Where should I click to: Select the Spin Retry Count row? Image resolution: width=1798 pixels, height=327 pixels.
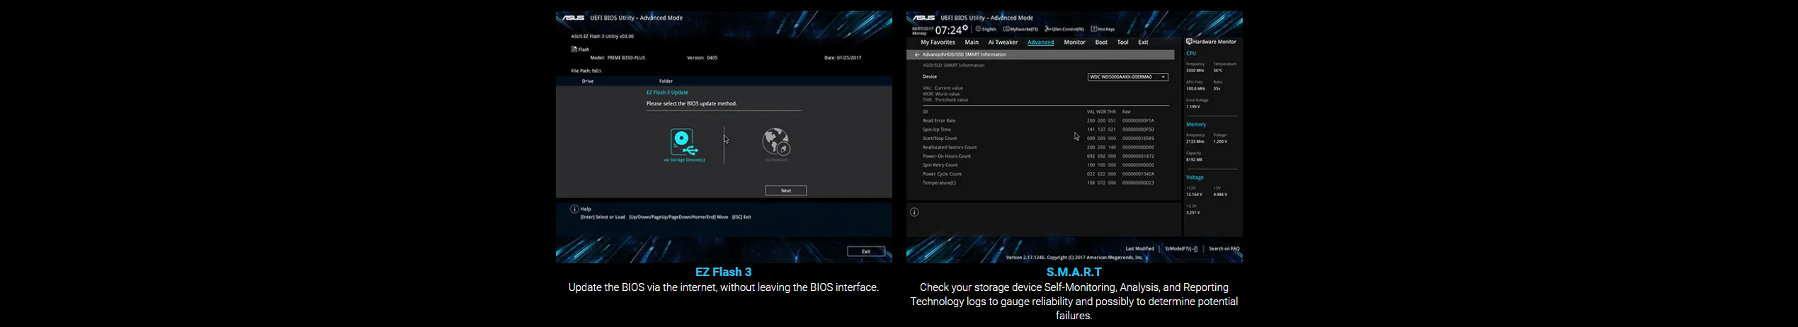point(1038,165)
